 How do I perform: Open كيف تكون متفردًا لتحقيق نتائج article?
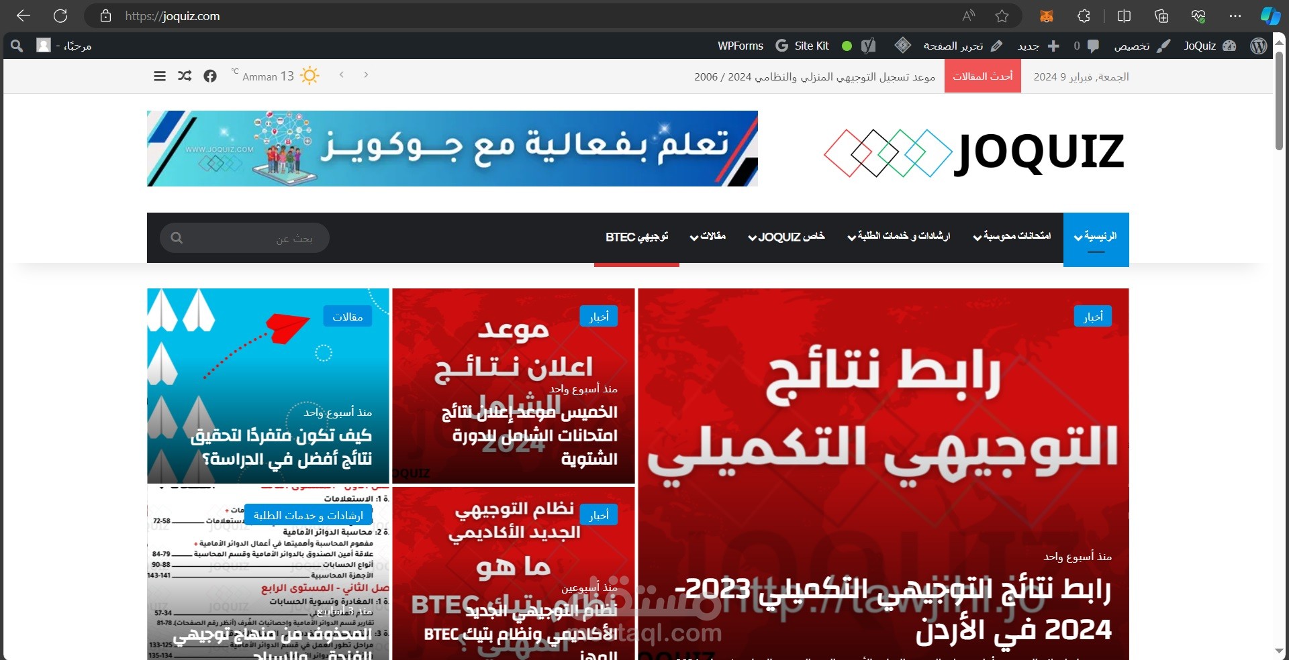point(281,447)
